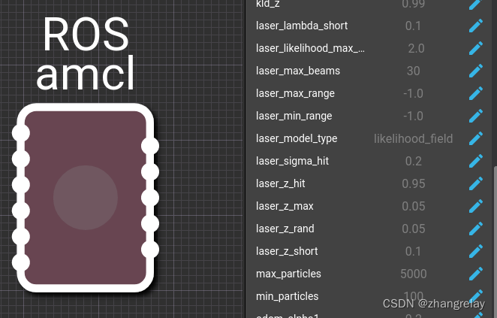Click the edit pencil beside laser_min_range

point(476,116)
